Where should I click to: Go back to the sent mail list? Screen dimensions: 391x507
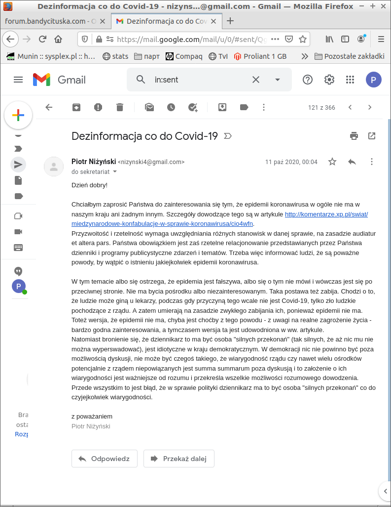click(49, 107)
